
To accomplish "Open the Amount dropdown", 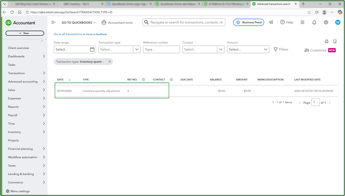I will point(266,50).
